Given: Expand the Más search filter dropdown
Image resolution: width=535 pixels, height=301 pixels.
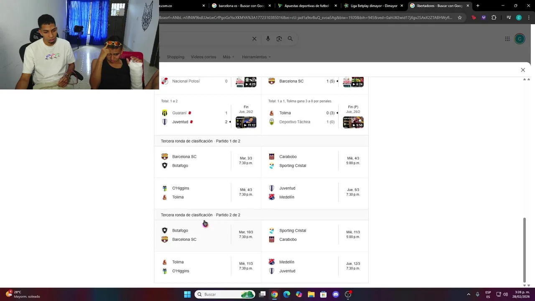Looking at the screenshot, I should (x=228, y=57).
